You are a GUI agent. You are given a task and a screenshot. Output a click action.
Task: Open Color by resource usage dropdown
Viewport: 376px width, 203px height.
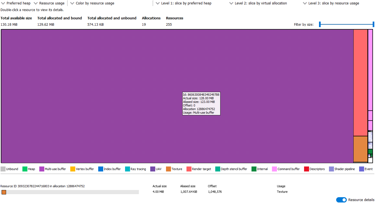pyautogui.click(x=92, y=3)
